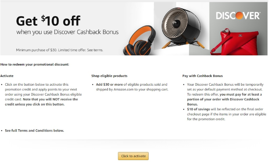Click the Discover logo in the banner

tap(237, 16)
